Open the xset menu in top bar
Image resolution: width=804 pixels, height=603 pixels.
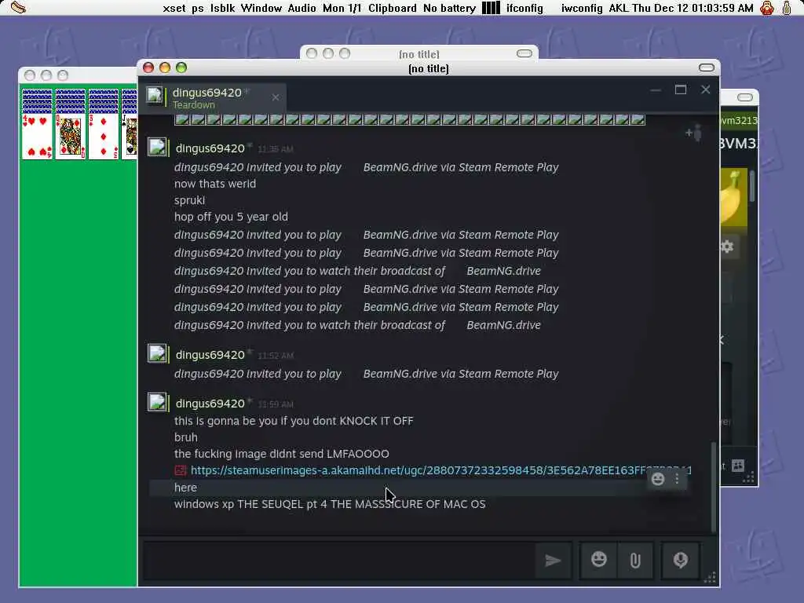coord(174,8)
